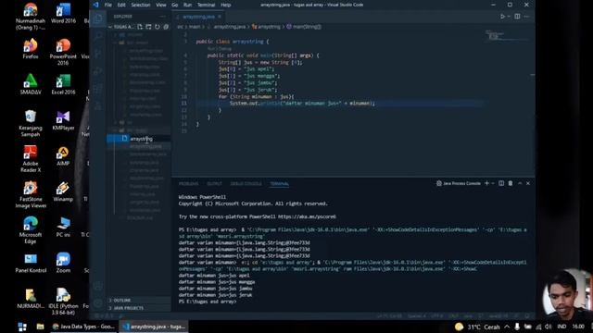Switch to the PROBLEMS panel tab
This screenshot has height=333, width=593.
[x=188, y=184]
